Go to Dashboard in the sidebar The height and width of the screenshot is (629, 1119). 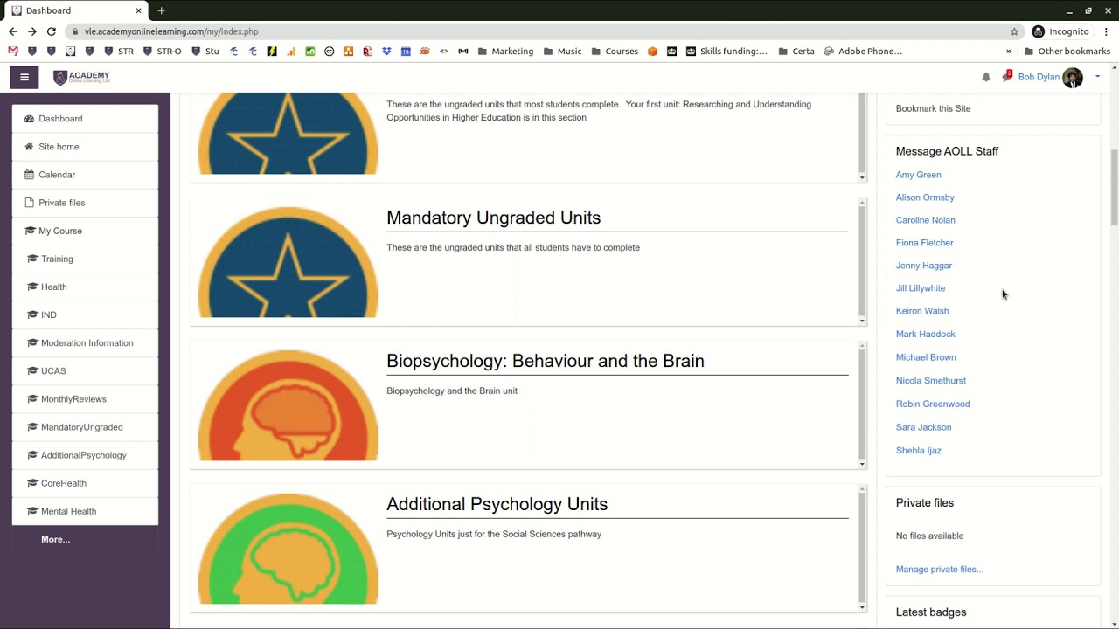[85, 119]
